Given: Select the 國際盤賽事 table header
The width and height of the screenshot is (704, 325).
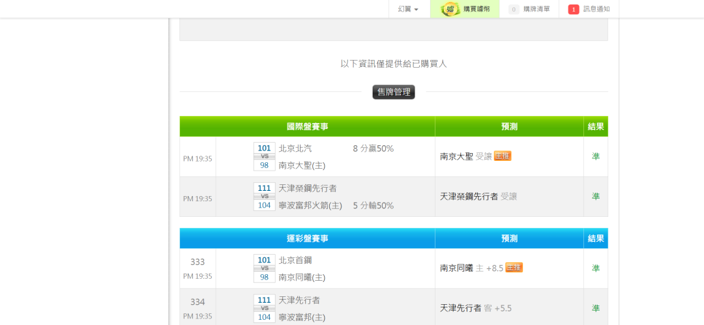Looking at the screenshot, I should [x=307, y=126].
